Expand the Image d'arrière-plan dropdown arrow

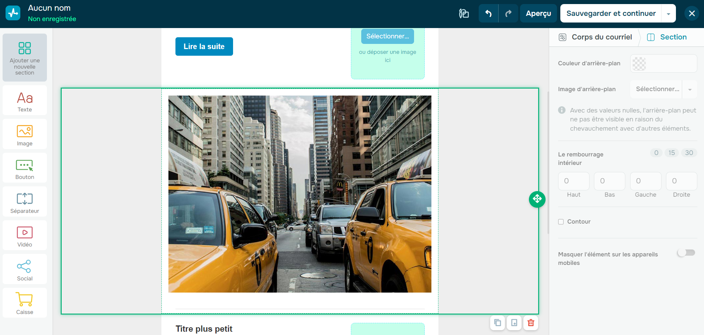click(x=690, y=89)
